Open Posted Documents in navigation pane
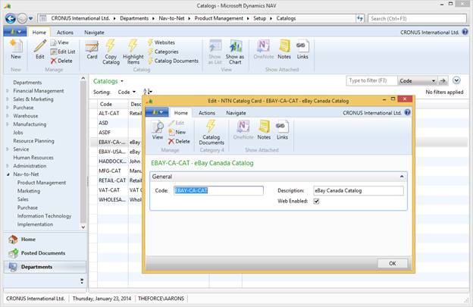The height and width of the screenshot is (307, 473). (x=45, y=253)
